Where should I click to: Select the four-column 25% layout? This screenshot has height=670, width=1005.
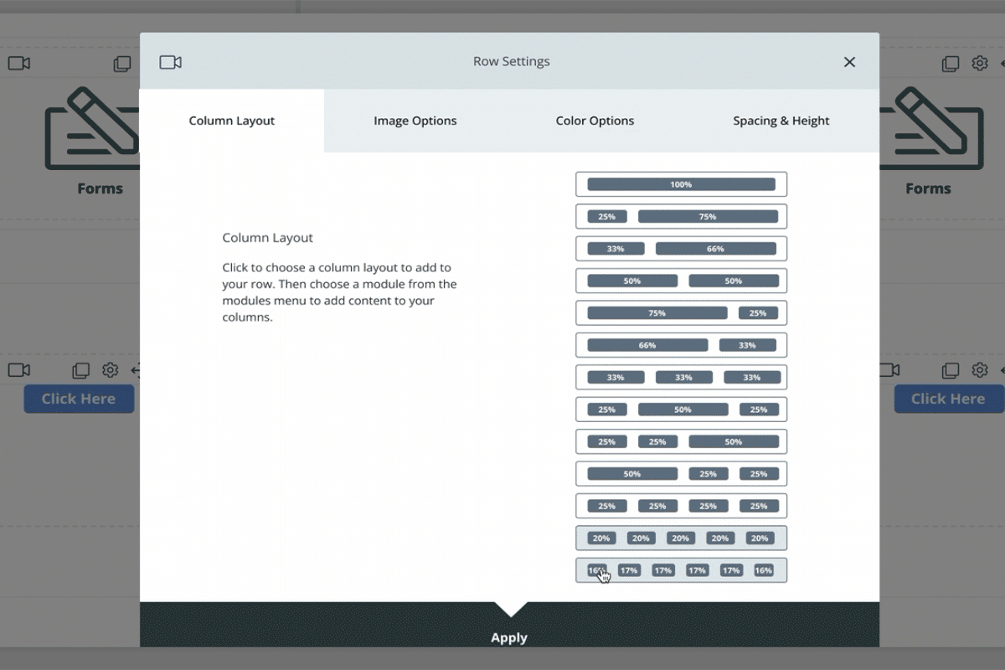click(681, 506)
